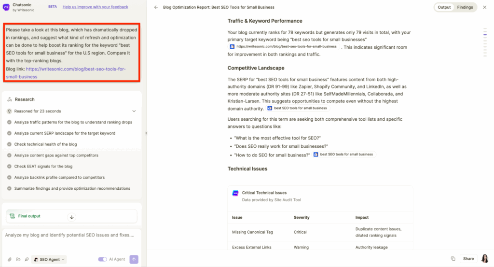Click the source icon beside the writesonic.com blog URL chip
The width and height of the screenshot is (494, 267).
(232, 47)
